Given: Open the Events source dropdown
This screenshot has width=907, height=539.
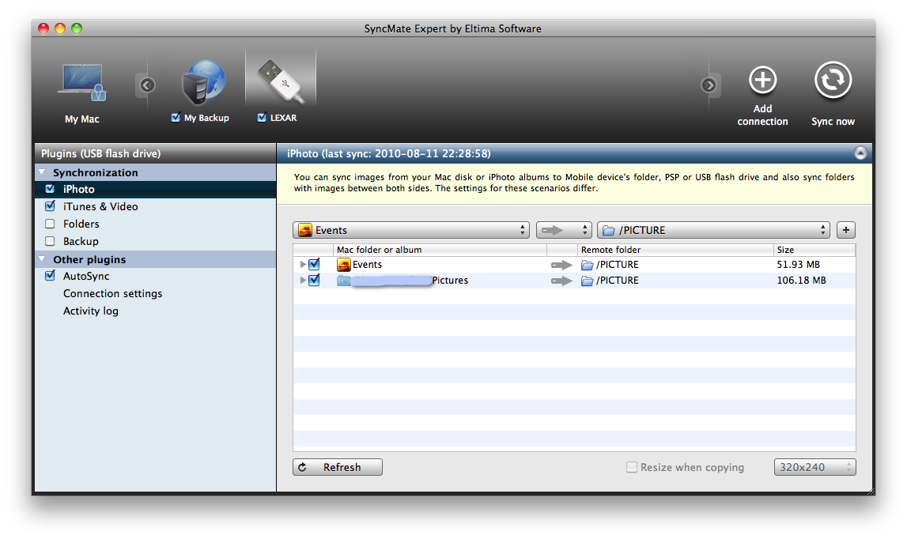Looking at the screenshot, I should point(411,230).
